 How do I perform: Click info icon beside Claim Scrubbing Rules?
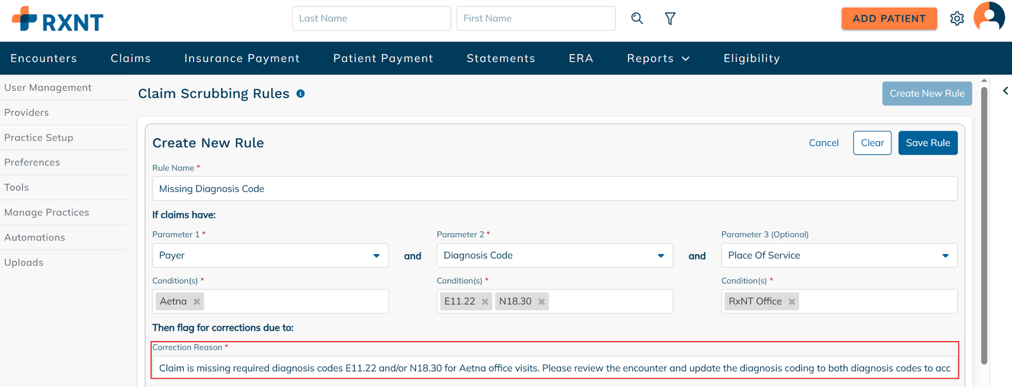(x=300, y=93)
